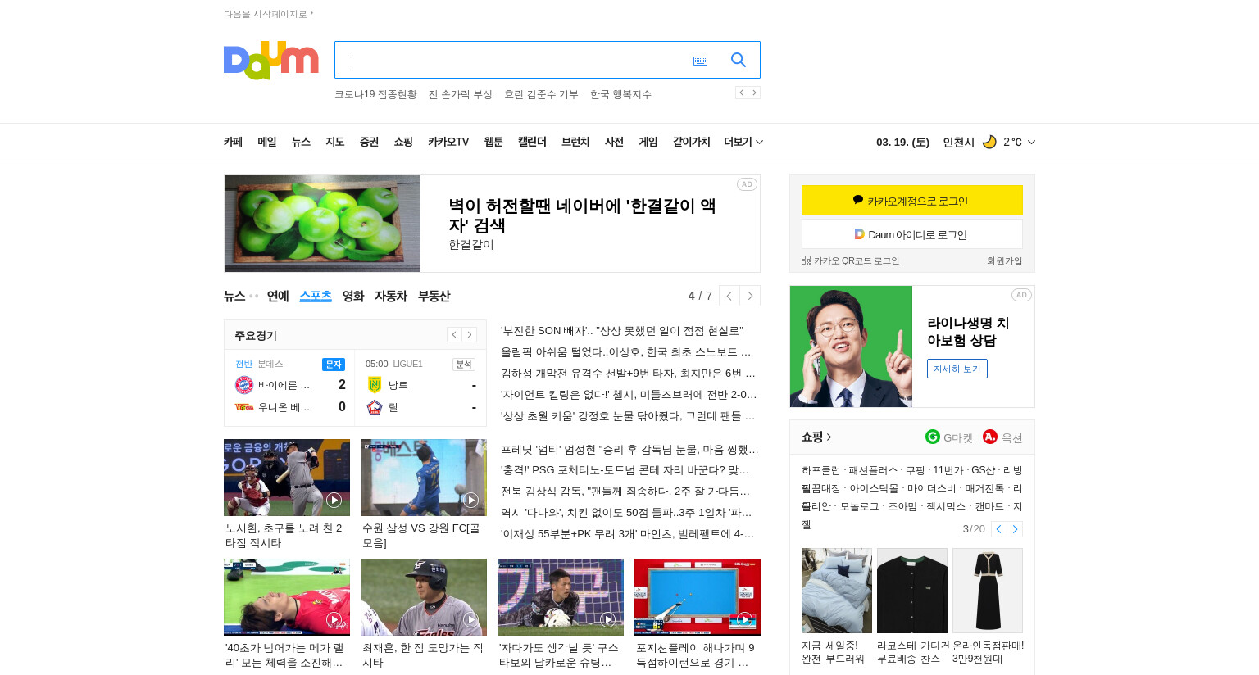Image resolution: width=1259 pixels, height=675 pixels.
Task: Click the 한결같이 액자 ad headline
Action: click(583, 215)
